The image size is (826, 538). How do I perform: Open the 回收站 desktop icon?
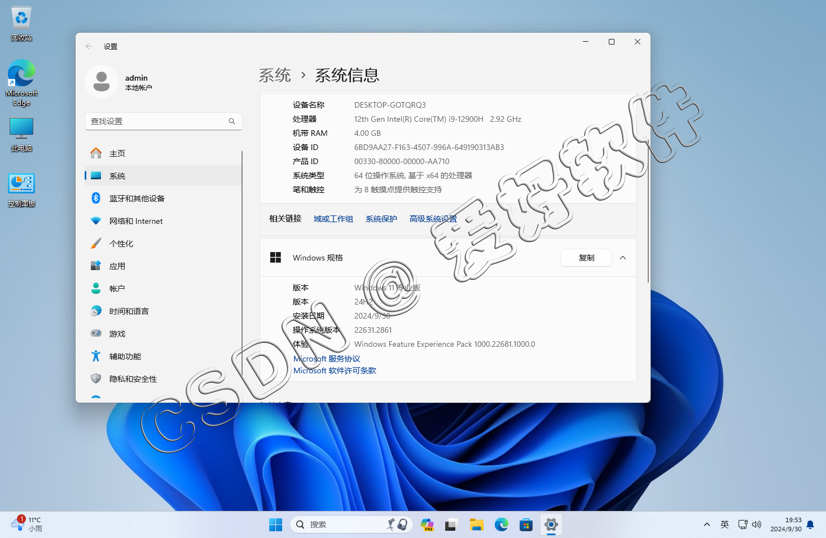click(x=21, y=24)
